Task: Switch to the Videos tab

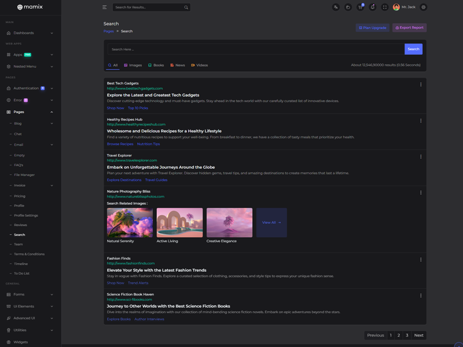Action: click(x=199, y=65)
